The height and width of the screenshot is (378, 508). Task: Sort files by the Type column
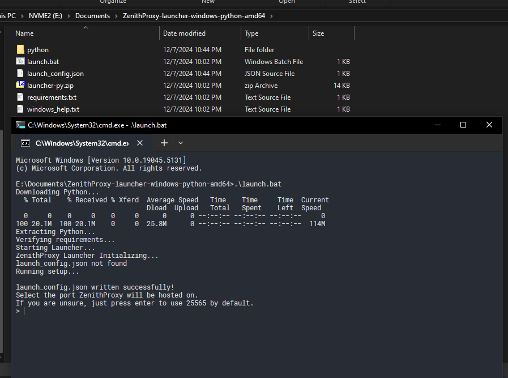click(x=251, y=33)
